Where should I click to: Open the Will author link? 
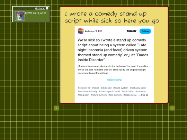point(30,13)
